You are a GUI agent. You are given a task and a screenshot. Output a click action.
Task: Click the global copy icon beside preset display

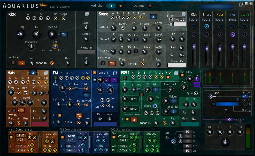point(241,4)
